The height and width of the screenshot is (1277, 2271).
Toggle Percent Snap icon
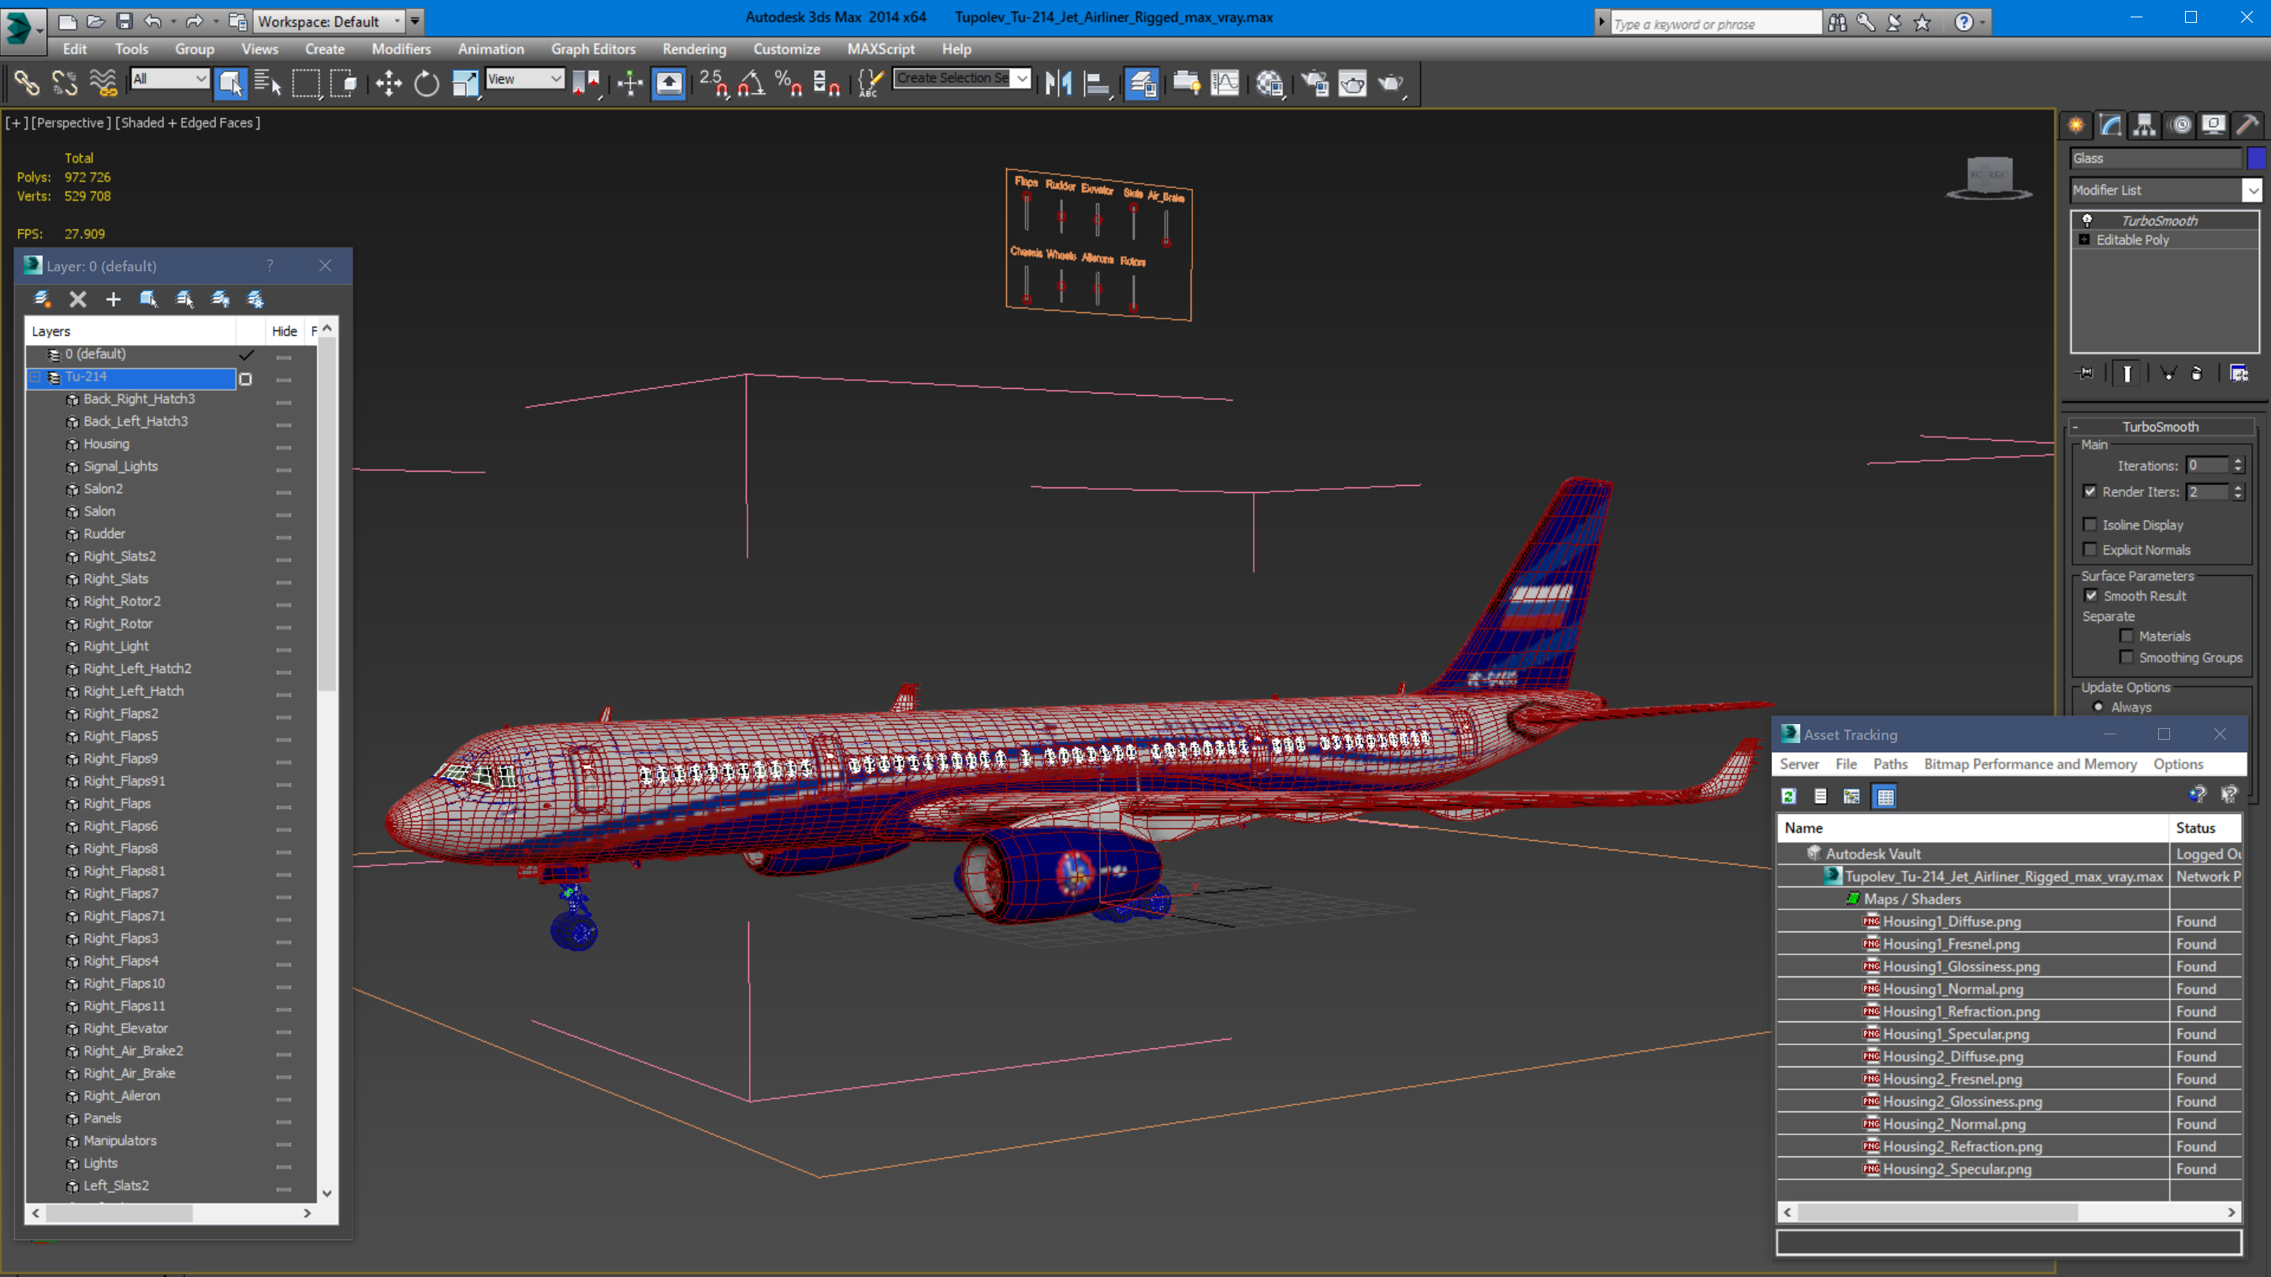tap(789, 84)
